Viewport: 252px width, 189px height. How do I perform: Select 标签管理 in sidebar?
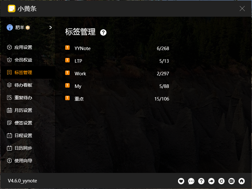click(27, 72)
